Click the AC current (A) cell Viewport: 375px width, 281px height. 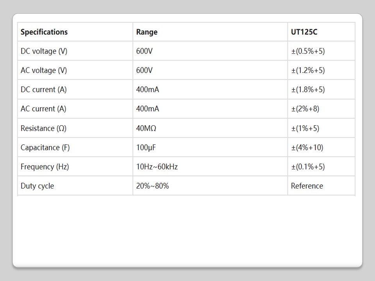pos(43,109)
